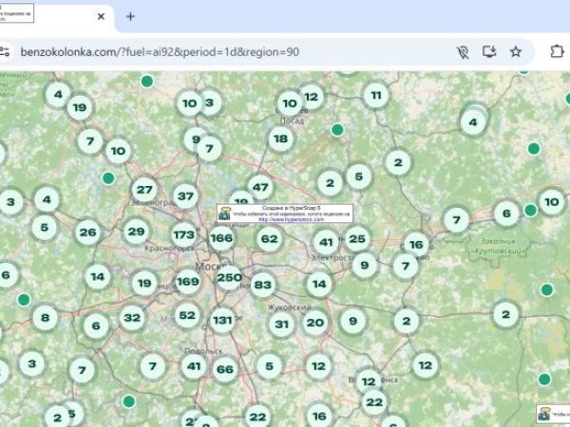Open the 19 cluster left of 169

(144, 283)
